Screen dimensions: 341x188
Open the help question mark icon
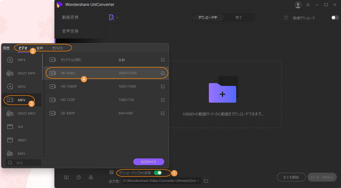(x=79, y=177)
